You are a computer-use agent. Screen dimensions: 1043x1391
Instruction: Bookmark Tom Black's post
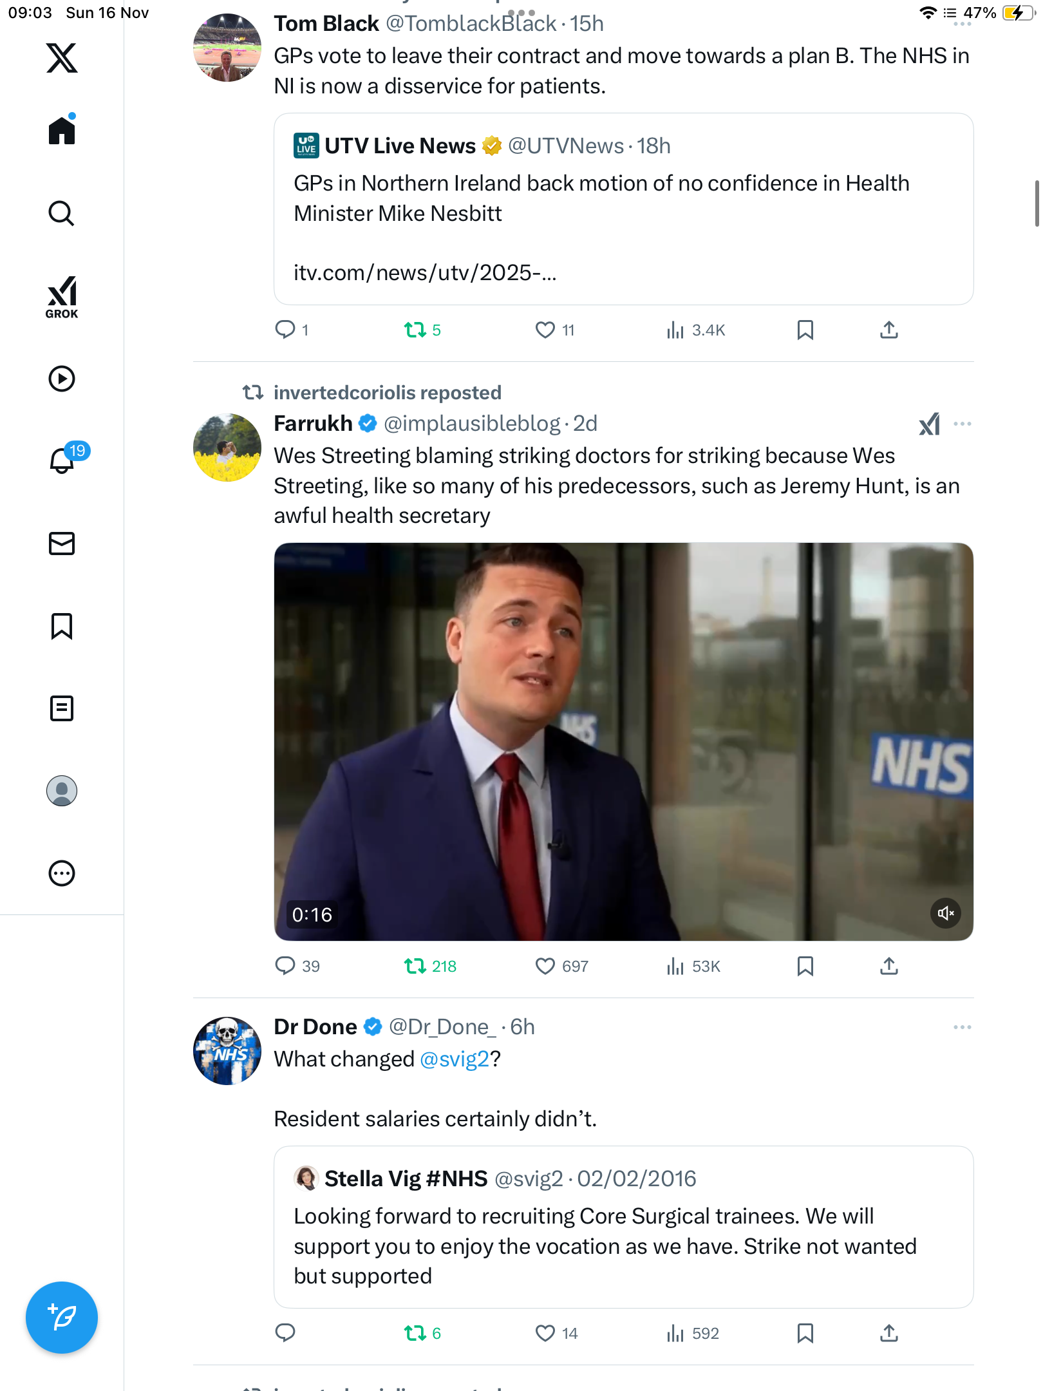(x=805, y=330)
